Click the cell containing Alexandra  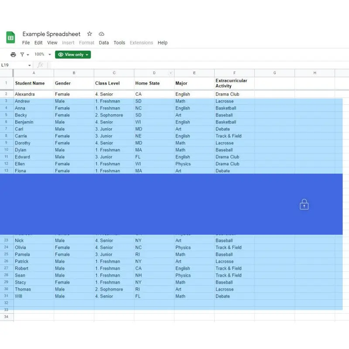pyautogui.click(x=34, y=94)
